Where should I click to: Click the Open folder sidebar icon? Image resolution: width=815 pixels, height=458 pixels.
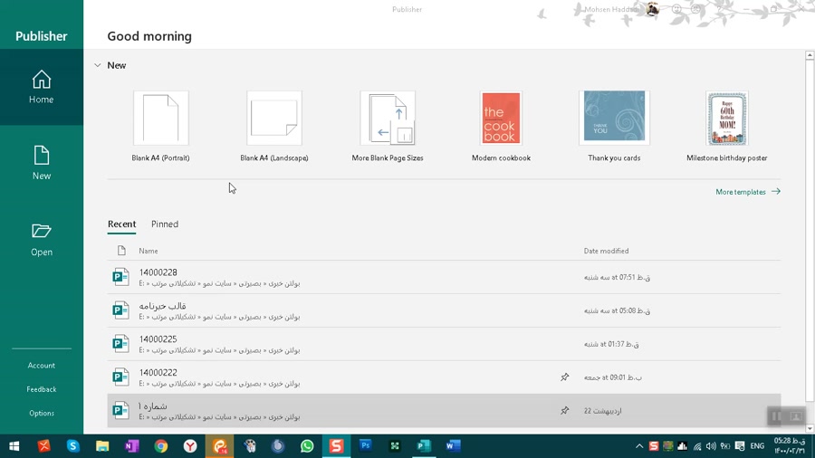(x=42, y=240)
